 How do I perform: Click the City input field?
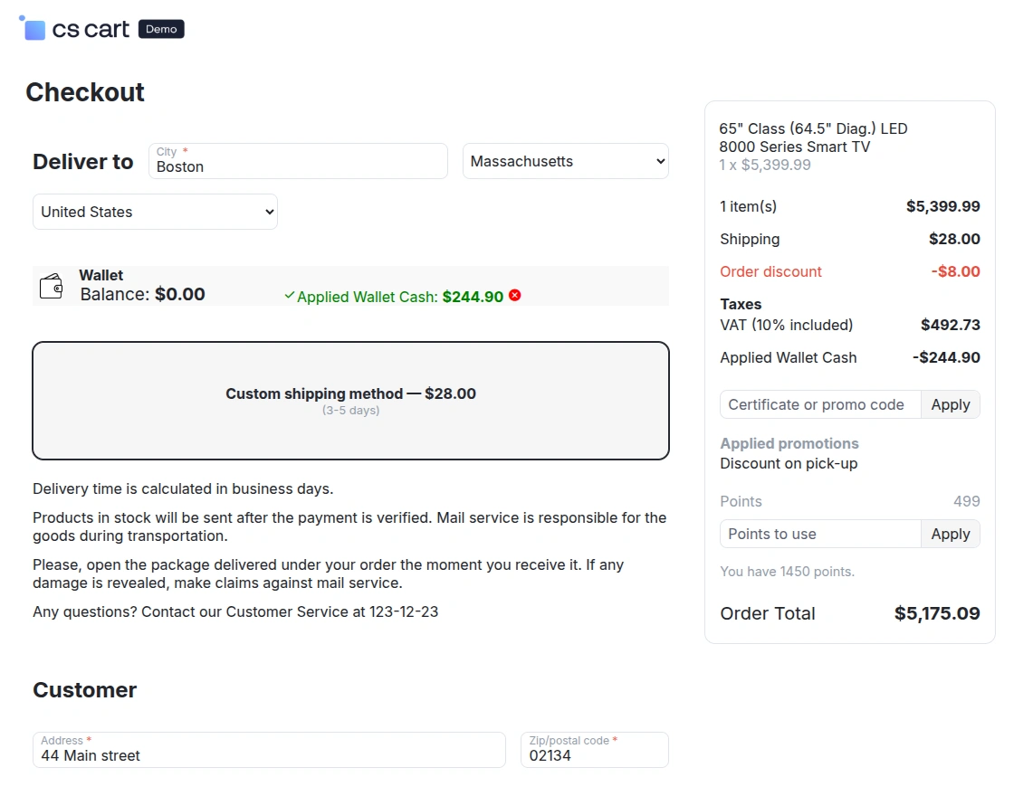pos(298,166)
